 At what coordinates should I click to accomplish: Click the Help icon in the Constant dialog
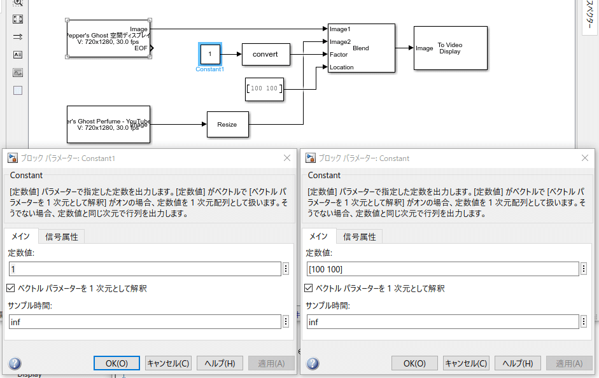pyautogui.click(x=313, y=363)
